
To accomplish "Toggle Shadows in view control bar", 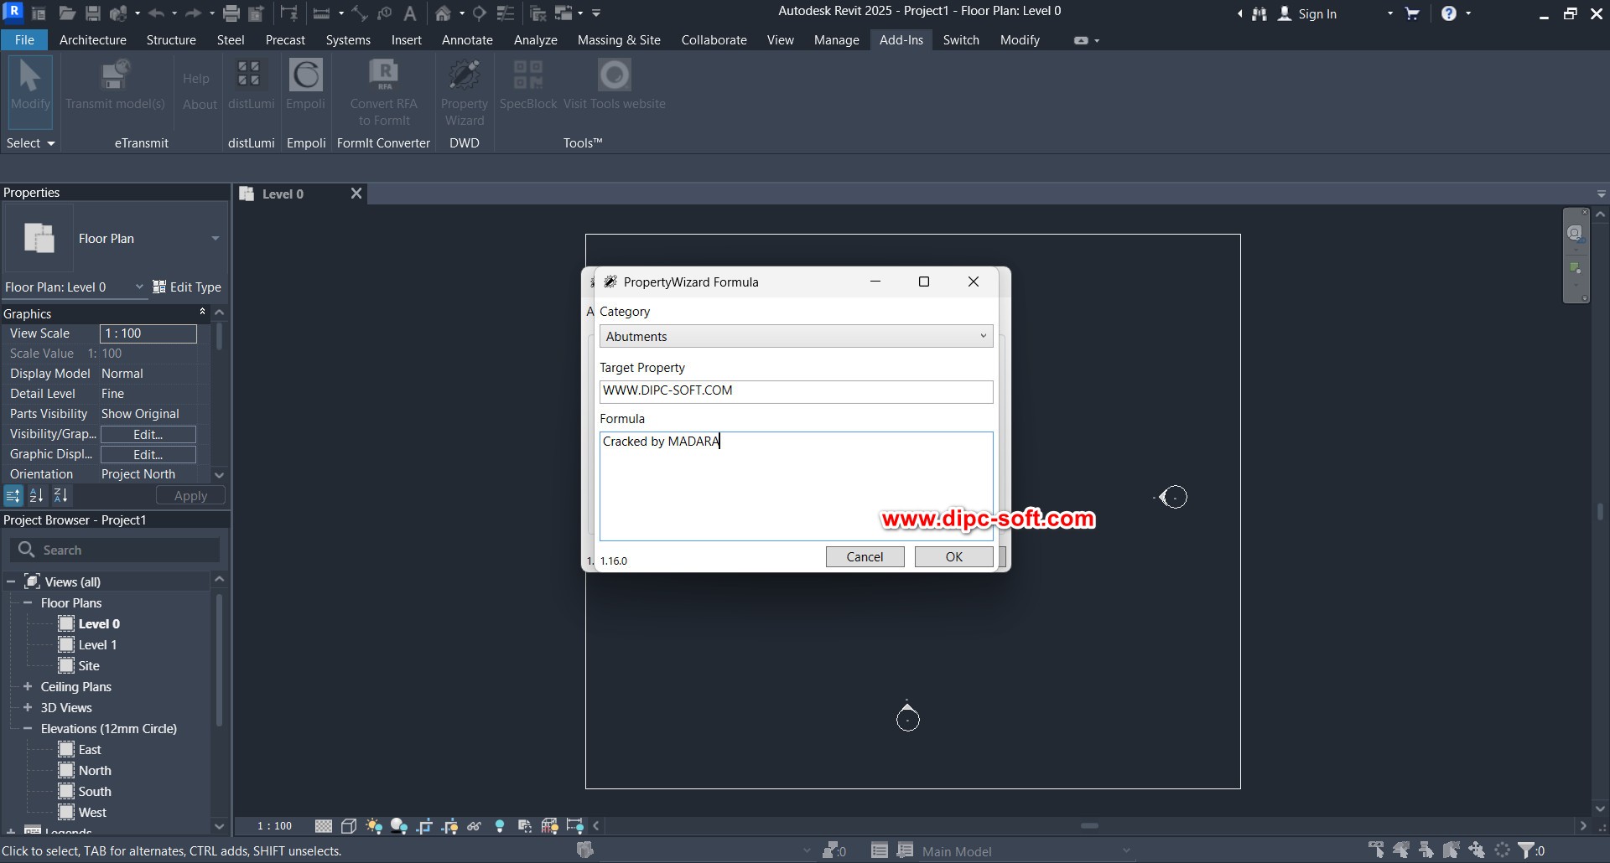I will (x=399, y=826).
